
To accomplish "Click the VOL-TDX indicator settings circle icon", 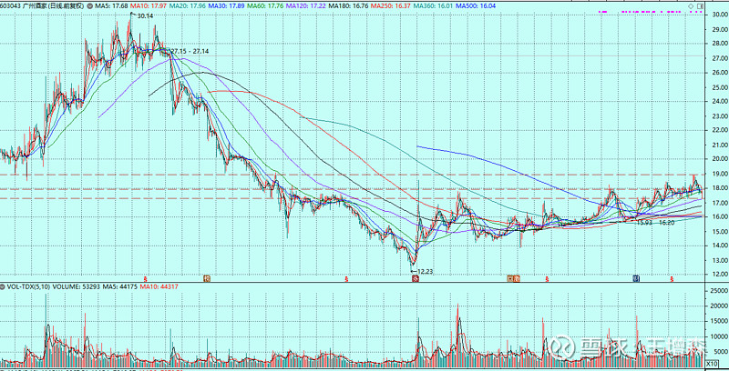I will point(4,286).
